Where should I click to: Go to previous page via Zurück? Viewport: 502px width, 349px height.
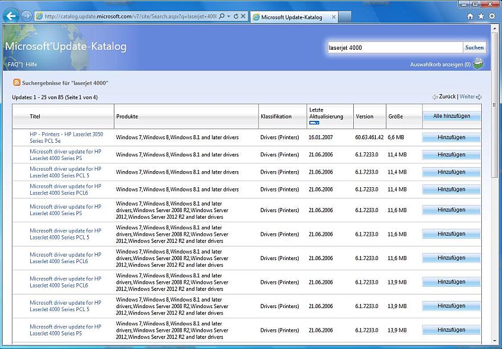[x=447, y=97]
